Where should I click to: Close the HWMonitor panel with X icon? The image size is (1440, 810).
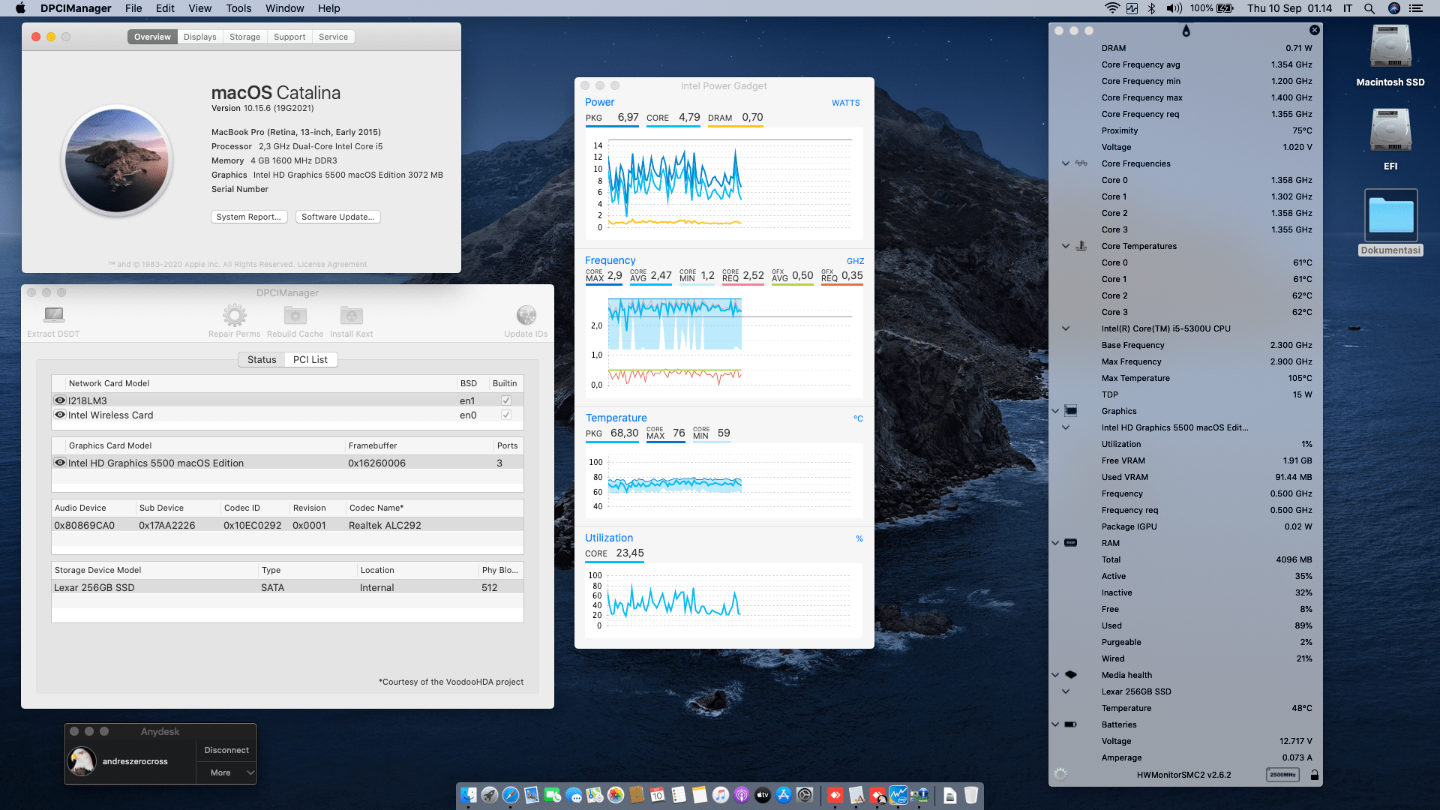coord(1315,30)
